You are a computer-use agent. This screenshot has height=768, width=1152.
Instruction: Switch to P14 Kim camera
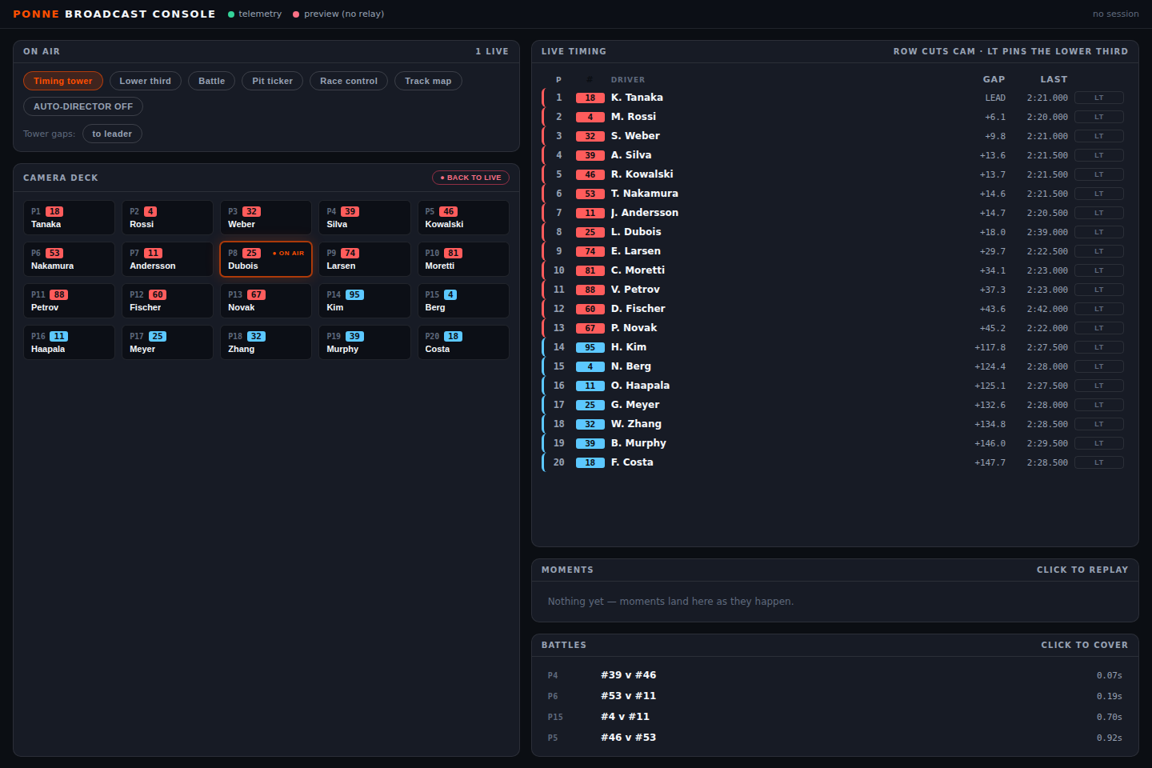coord(364,301)
